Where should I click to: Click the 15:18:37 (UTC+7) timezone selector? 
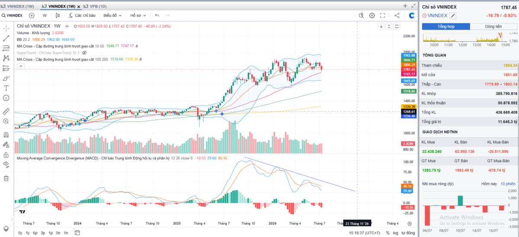(x=365, y=233)
